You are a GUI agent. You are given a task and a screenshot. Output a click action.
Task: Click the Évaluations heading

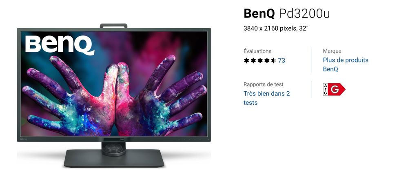(257, 51)
